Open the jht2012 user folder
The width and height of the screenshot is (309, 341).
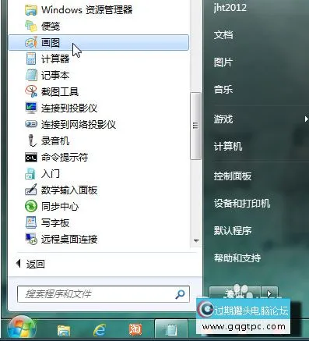230,7
